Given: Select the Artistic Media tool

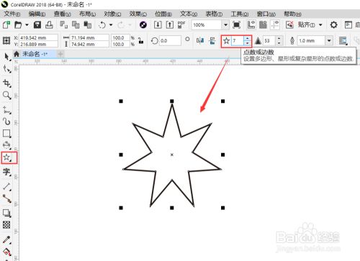Looking at the screenshot, I should tap(6, 122).
